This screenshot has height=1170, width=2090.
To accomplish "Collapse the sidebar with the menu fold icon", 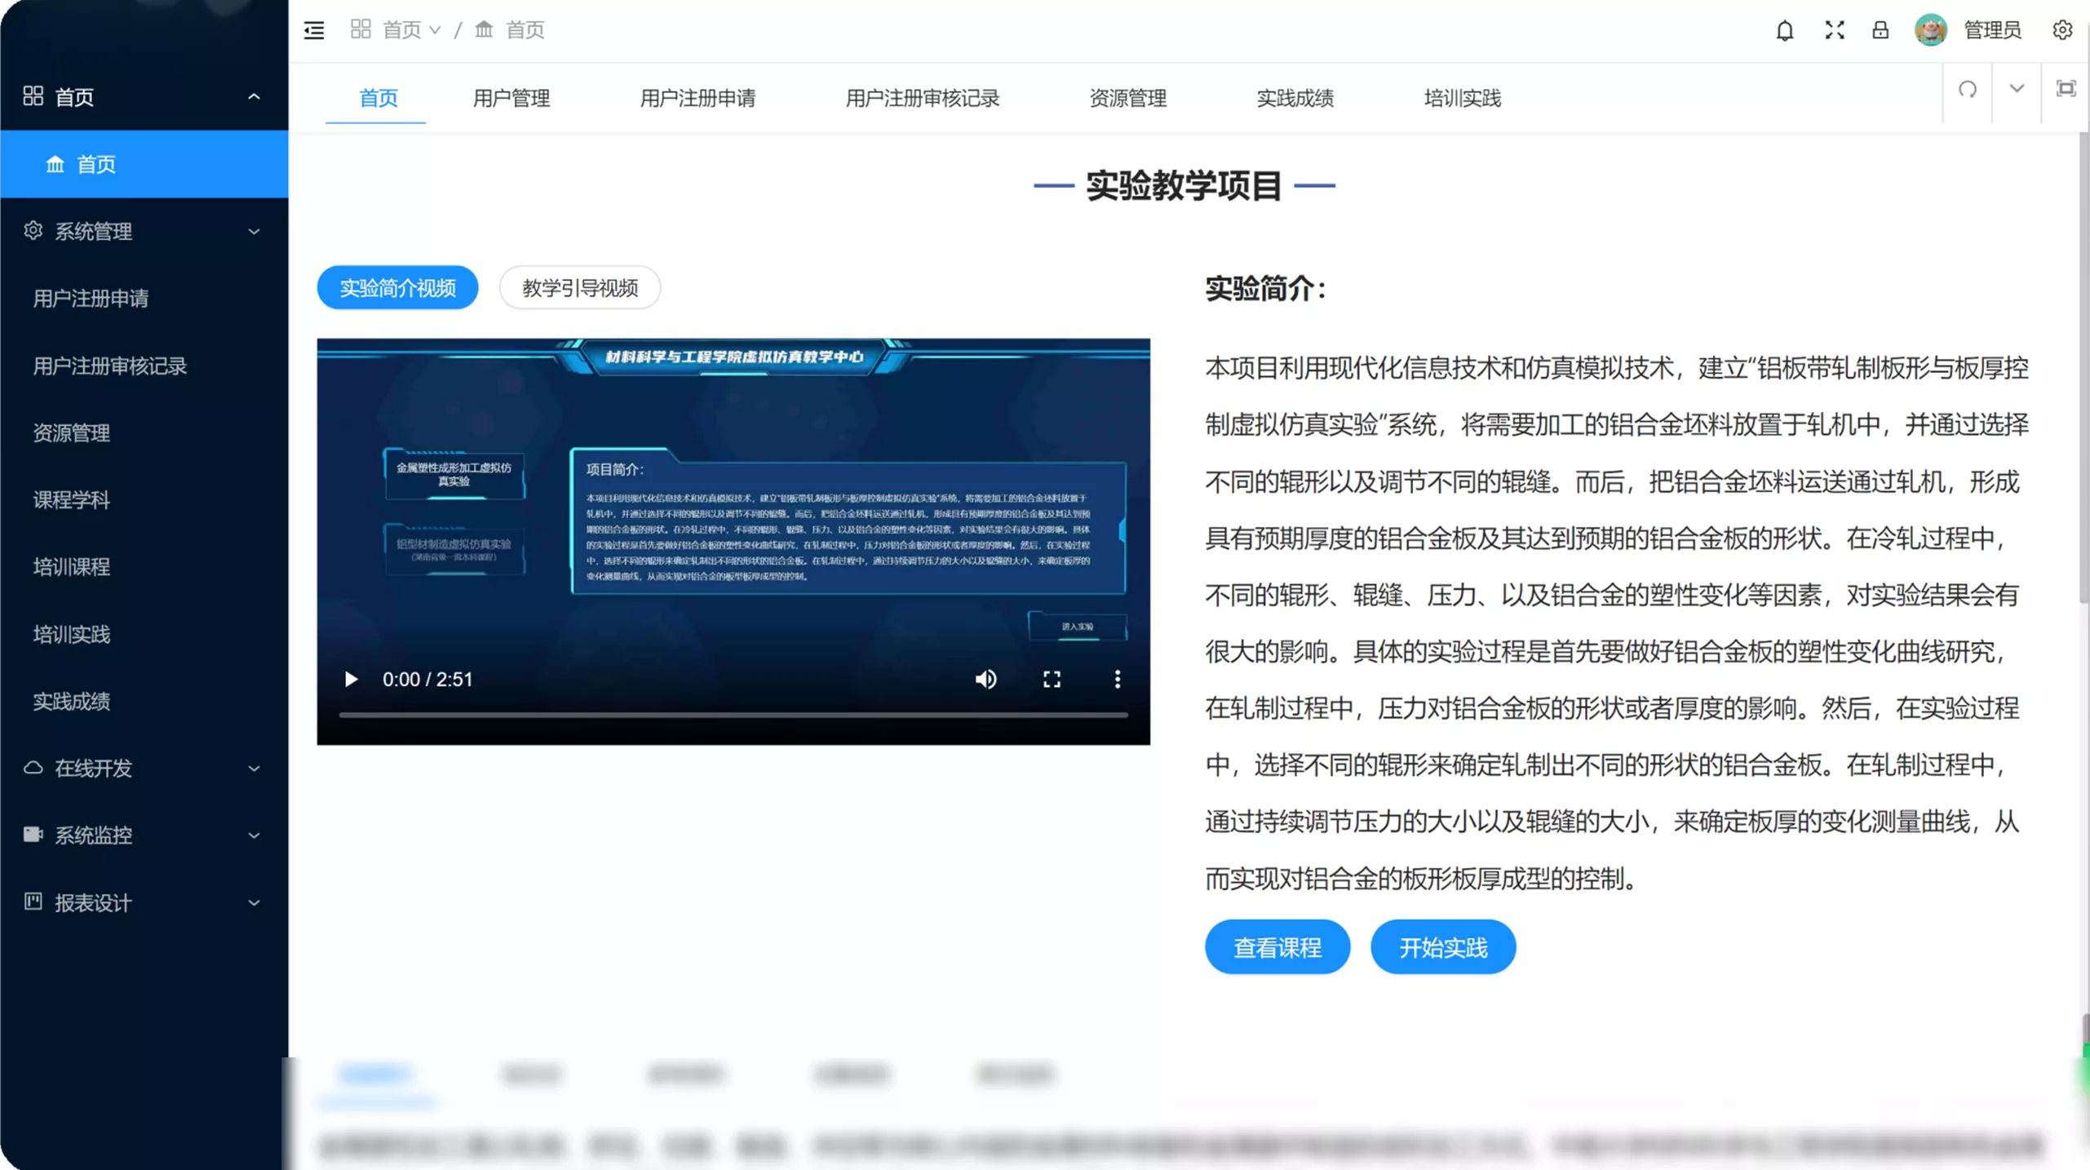I will click(x=314, y=30).
